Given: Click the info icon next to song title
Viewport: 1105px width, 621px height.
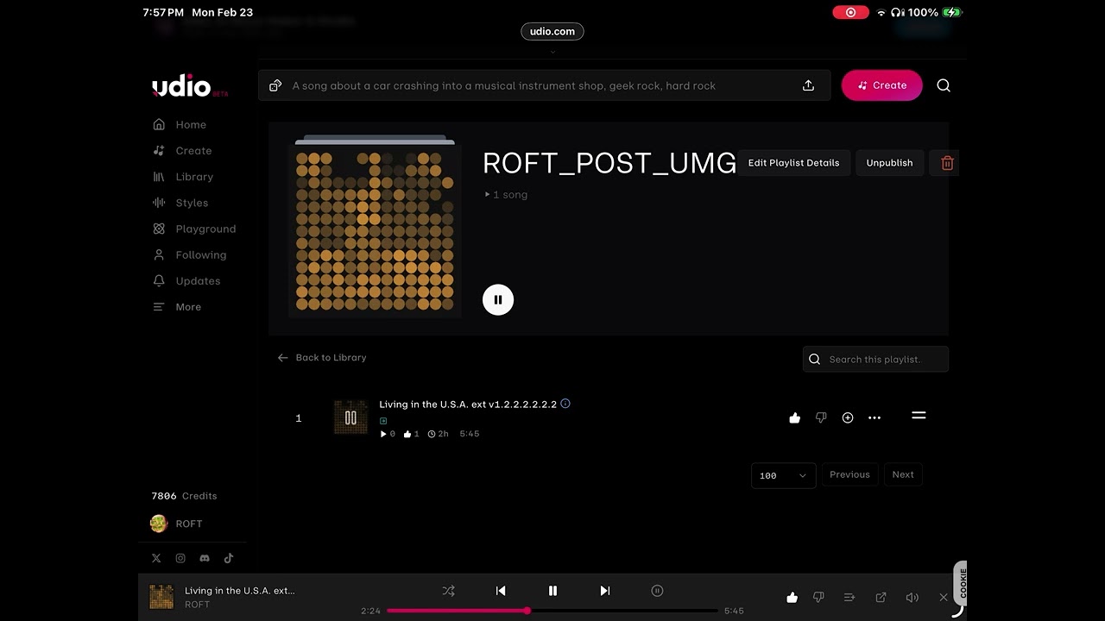Looking at the screenshot, I should 565,403.
